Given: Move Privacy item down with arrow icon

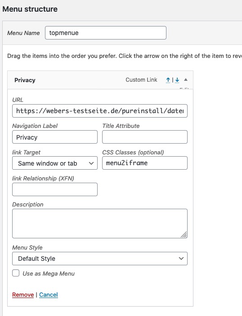Looking at the screenshot, I should (x=177, y=80).
